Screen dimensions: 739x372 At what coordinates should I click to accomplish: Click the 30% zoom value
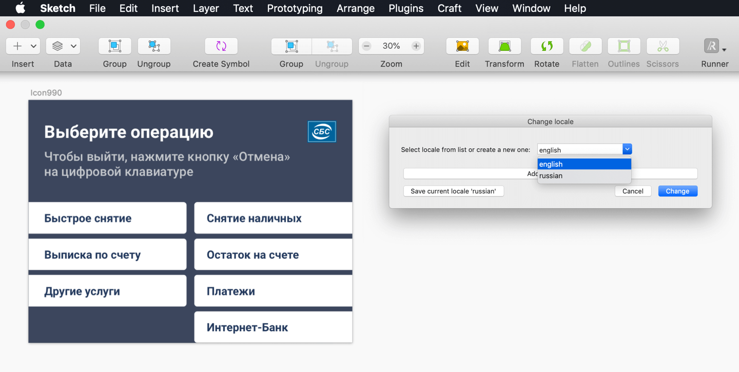(x=391, y=46)
